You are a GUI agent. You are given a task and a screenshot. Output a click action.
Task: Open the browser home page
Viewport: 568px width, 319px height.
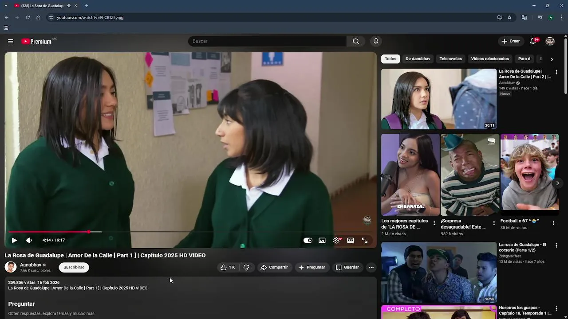(38, 17)
